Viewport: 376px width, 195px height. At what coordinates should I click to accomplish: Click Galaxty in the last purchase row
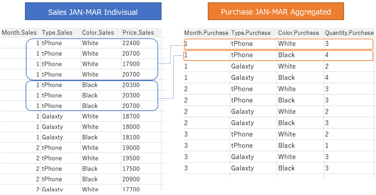click(243, 168)
